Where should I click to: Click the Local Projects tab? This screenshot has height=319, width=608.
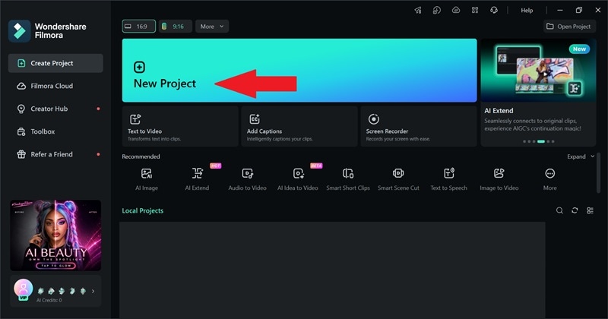click(143, 210)
